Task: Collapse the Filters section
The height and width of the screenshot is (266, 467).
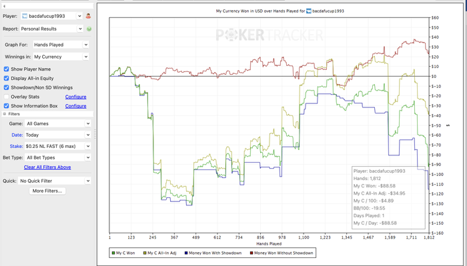Action: click(5, 114)
